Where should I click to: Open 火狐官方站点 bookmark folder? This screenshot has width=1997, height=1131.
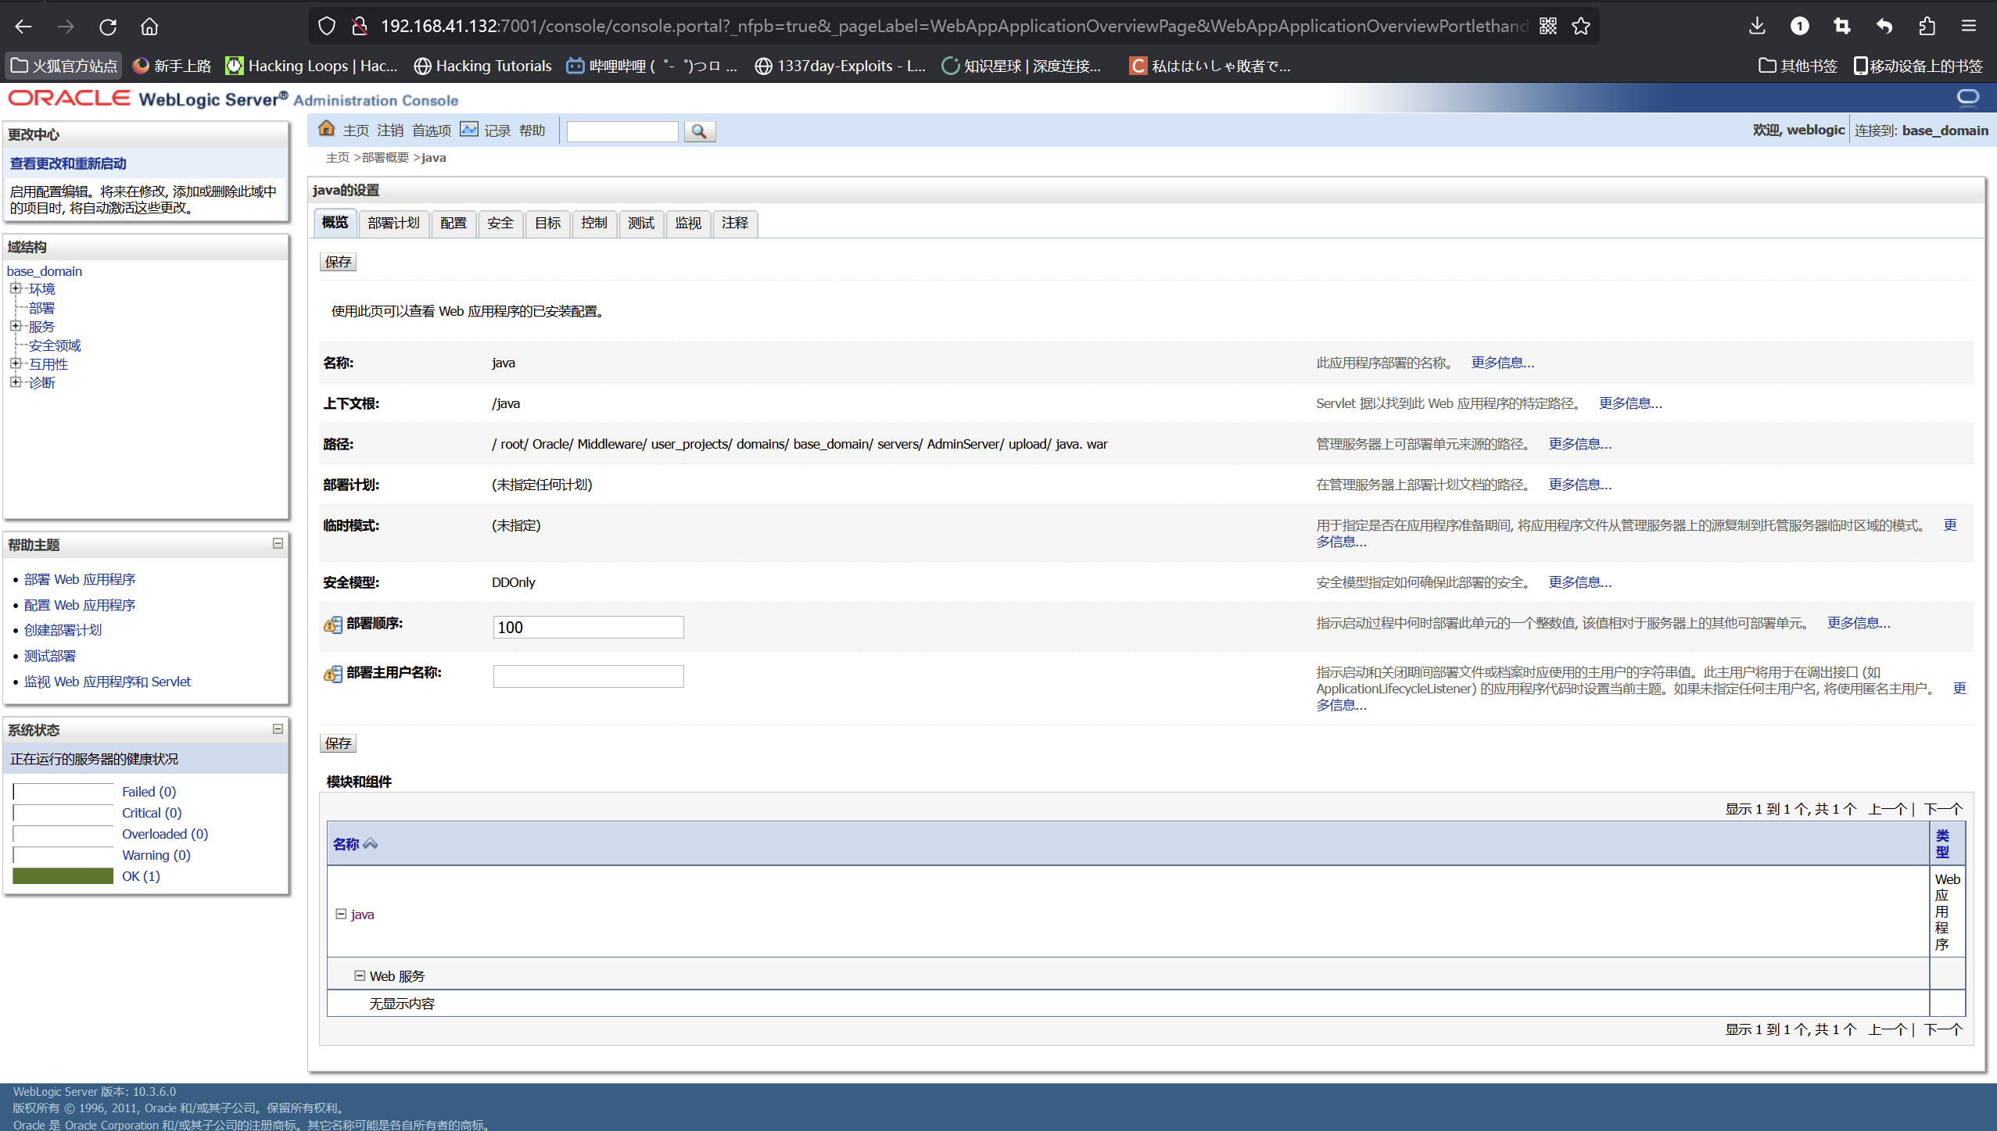coord(64,66)
